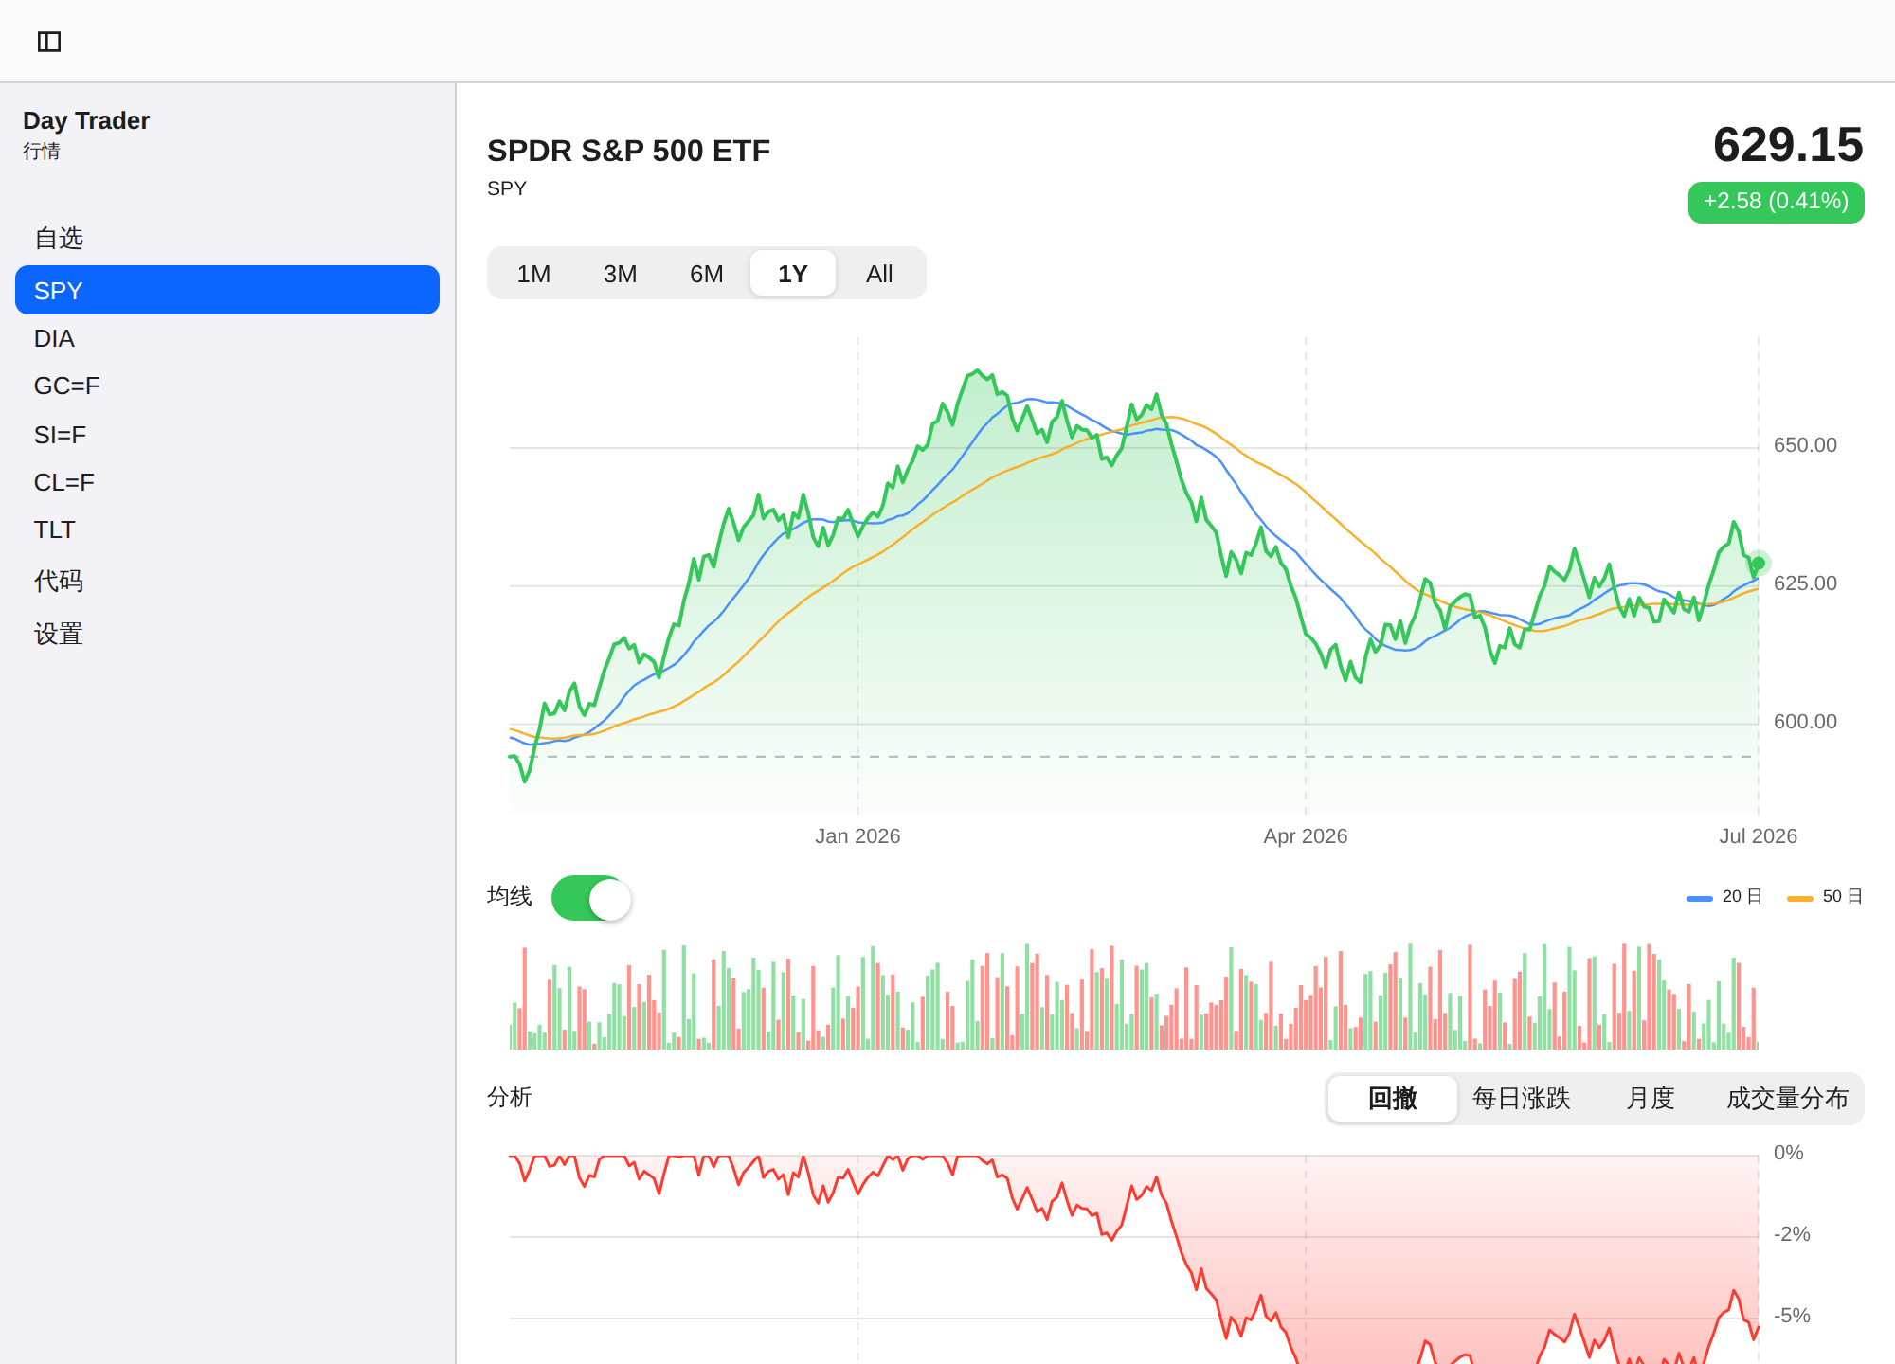Open DIA in the sidebar
Image resolution: width=1895 pixels, height=1364 pixels.
point(227,338)
